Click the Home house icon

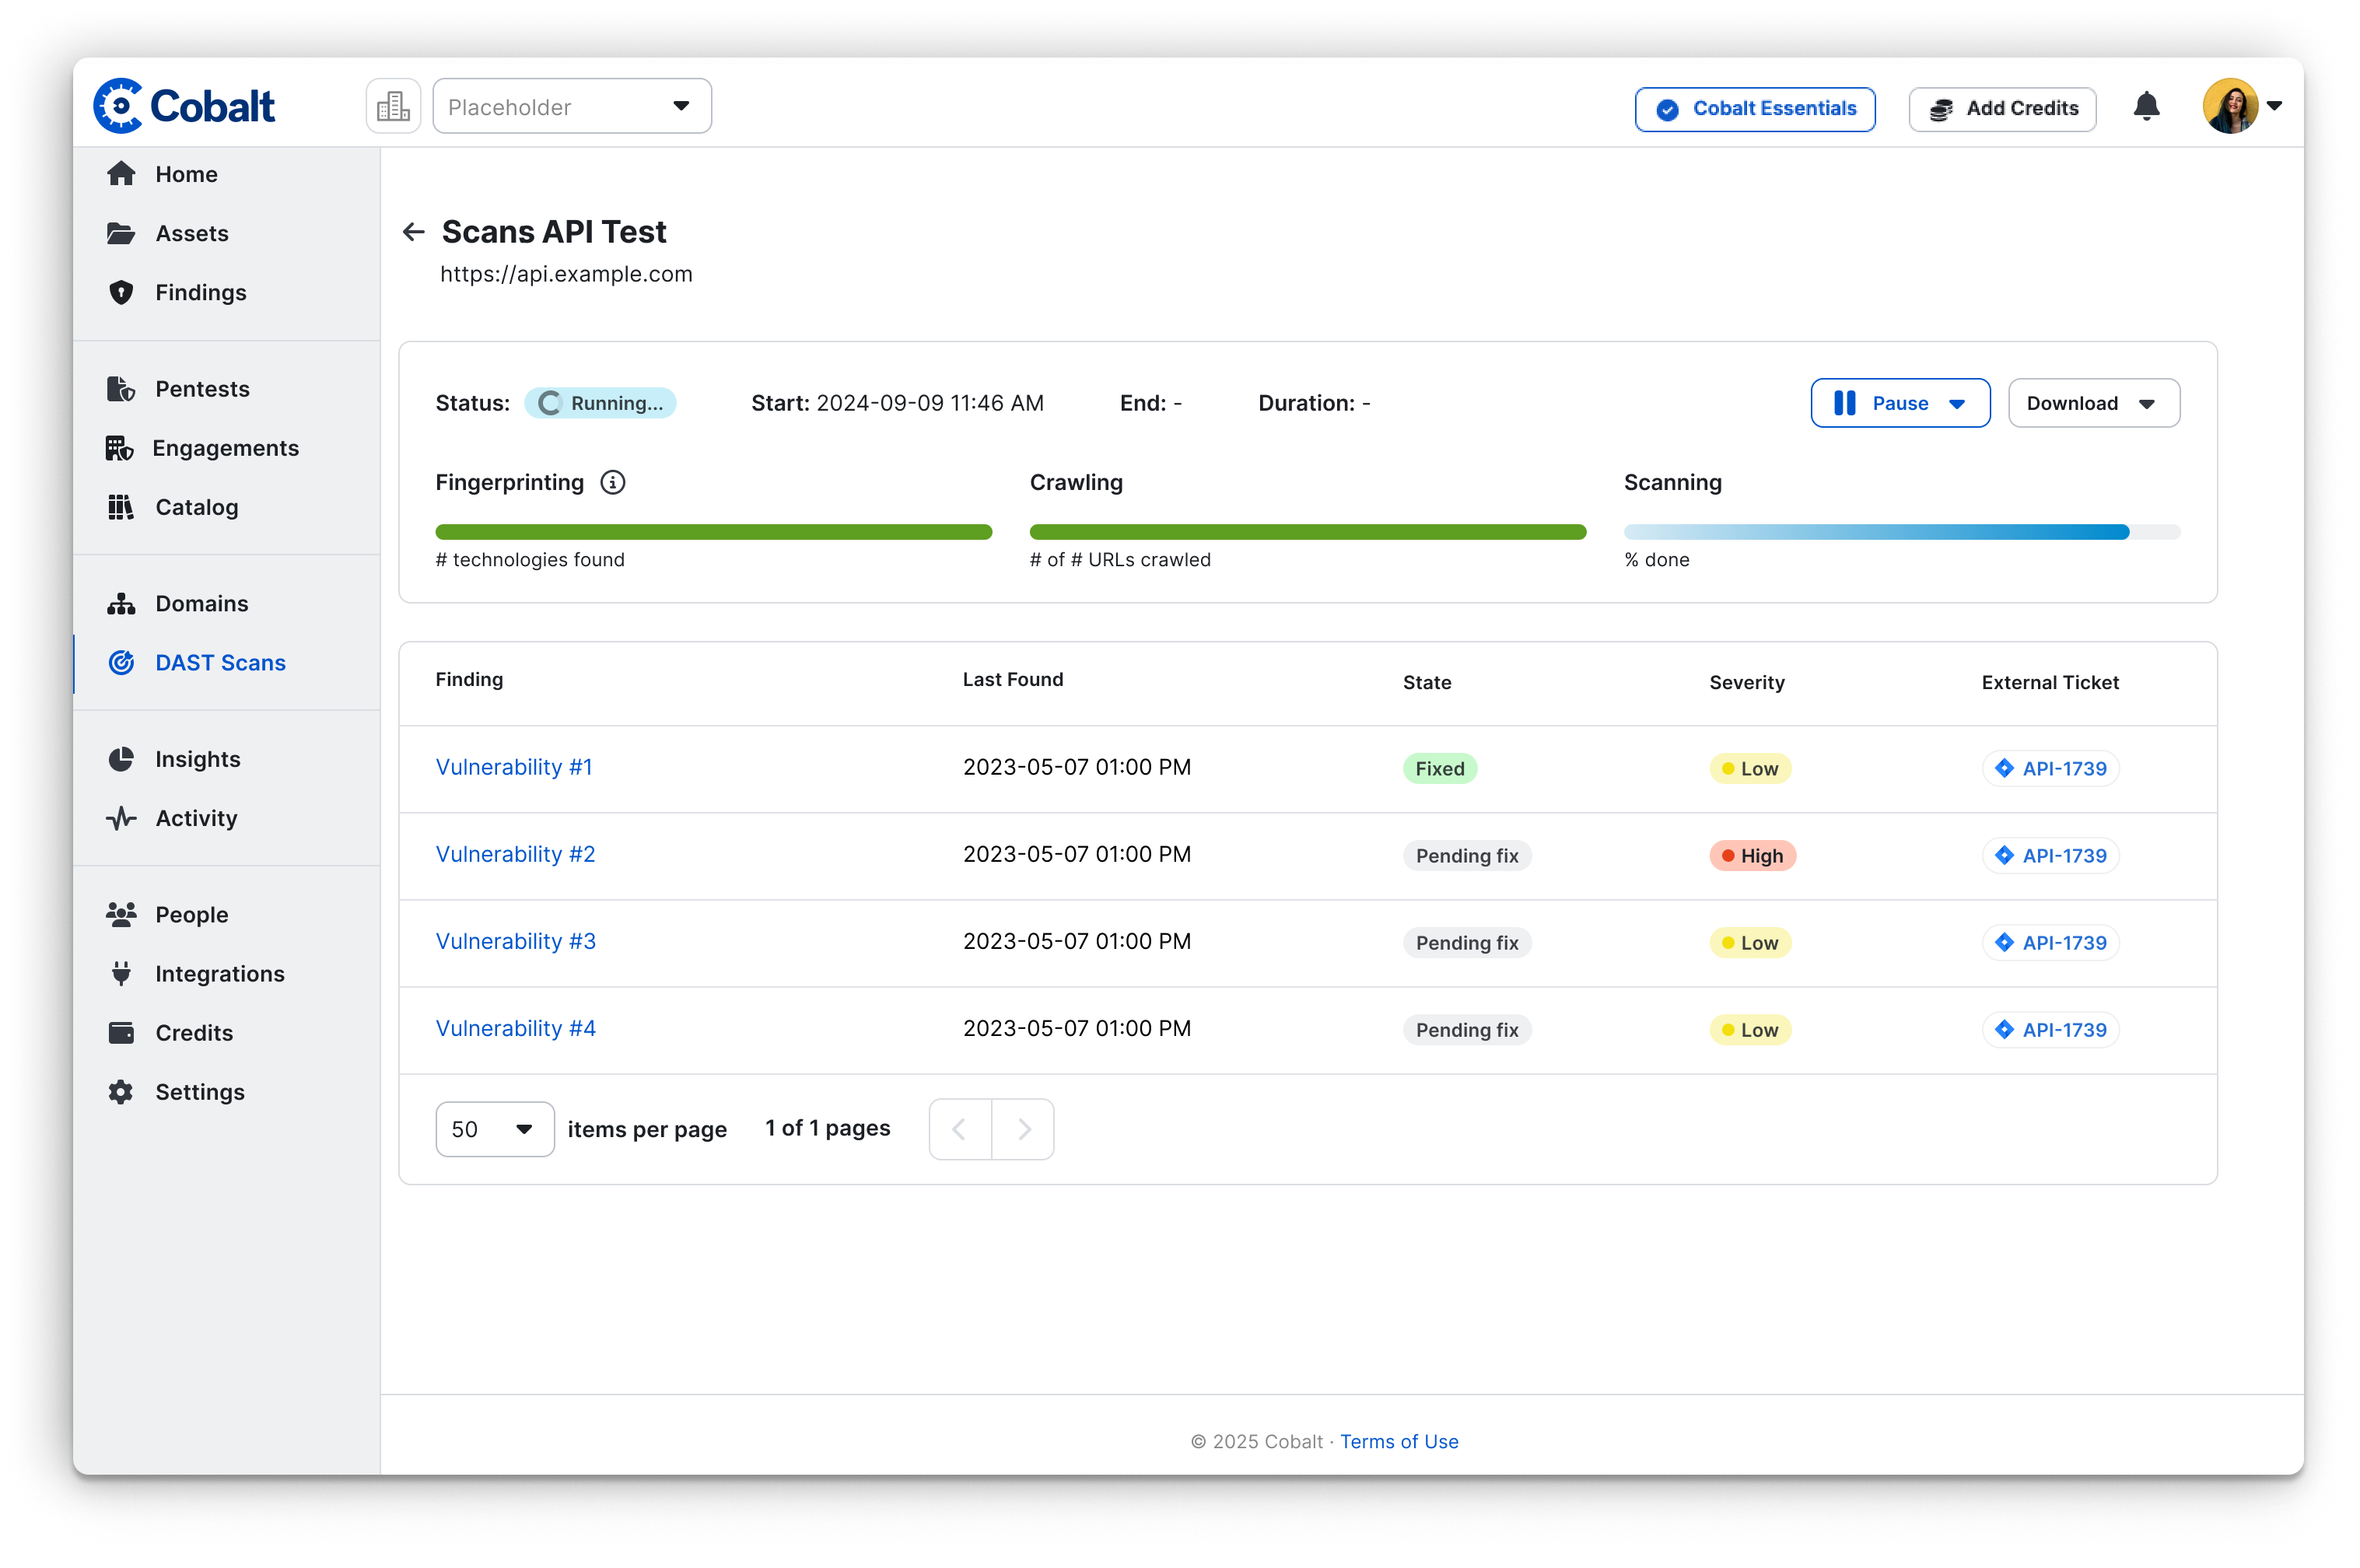tap(121, 174)
